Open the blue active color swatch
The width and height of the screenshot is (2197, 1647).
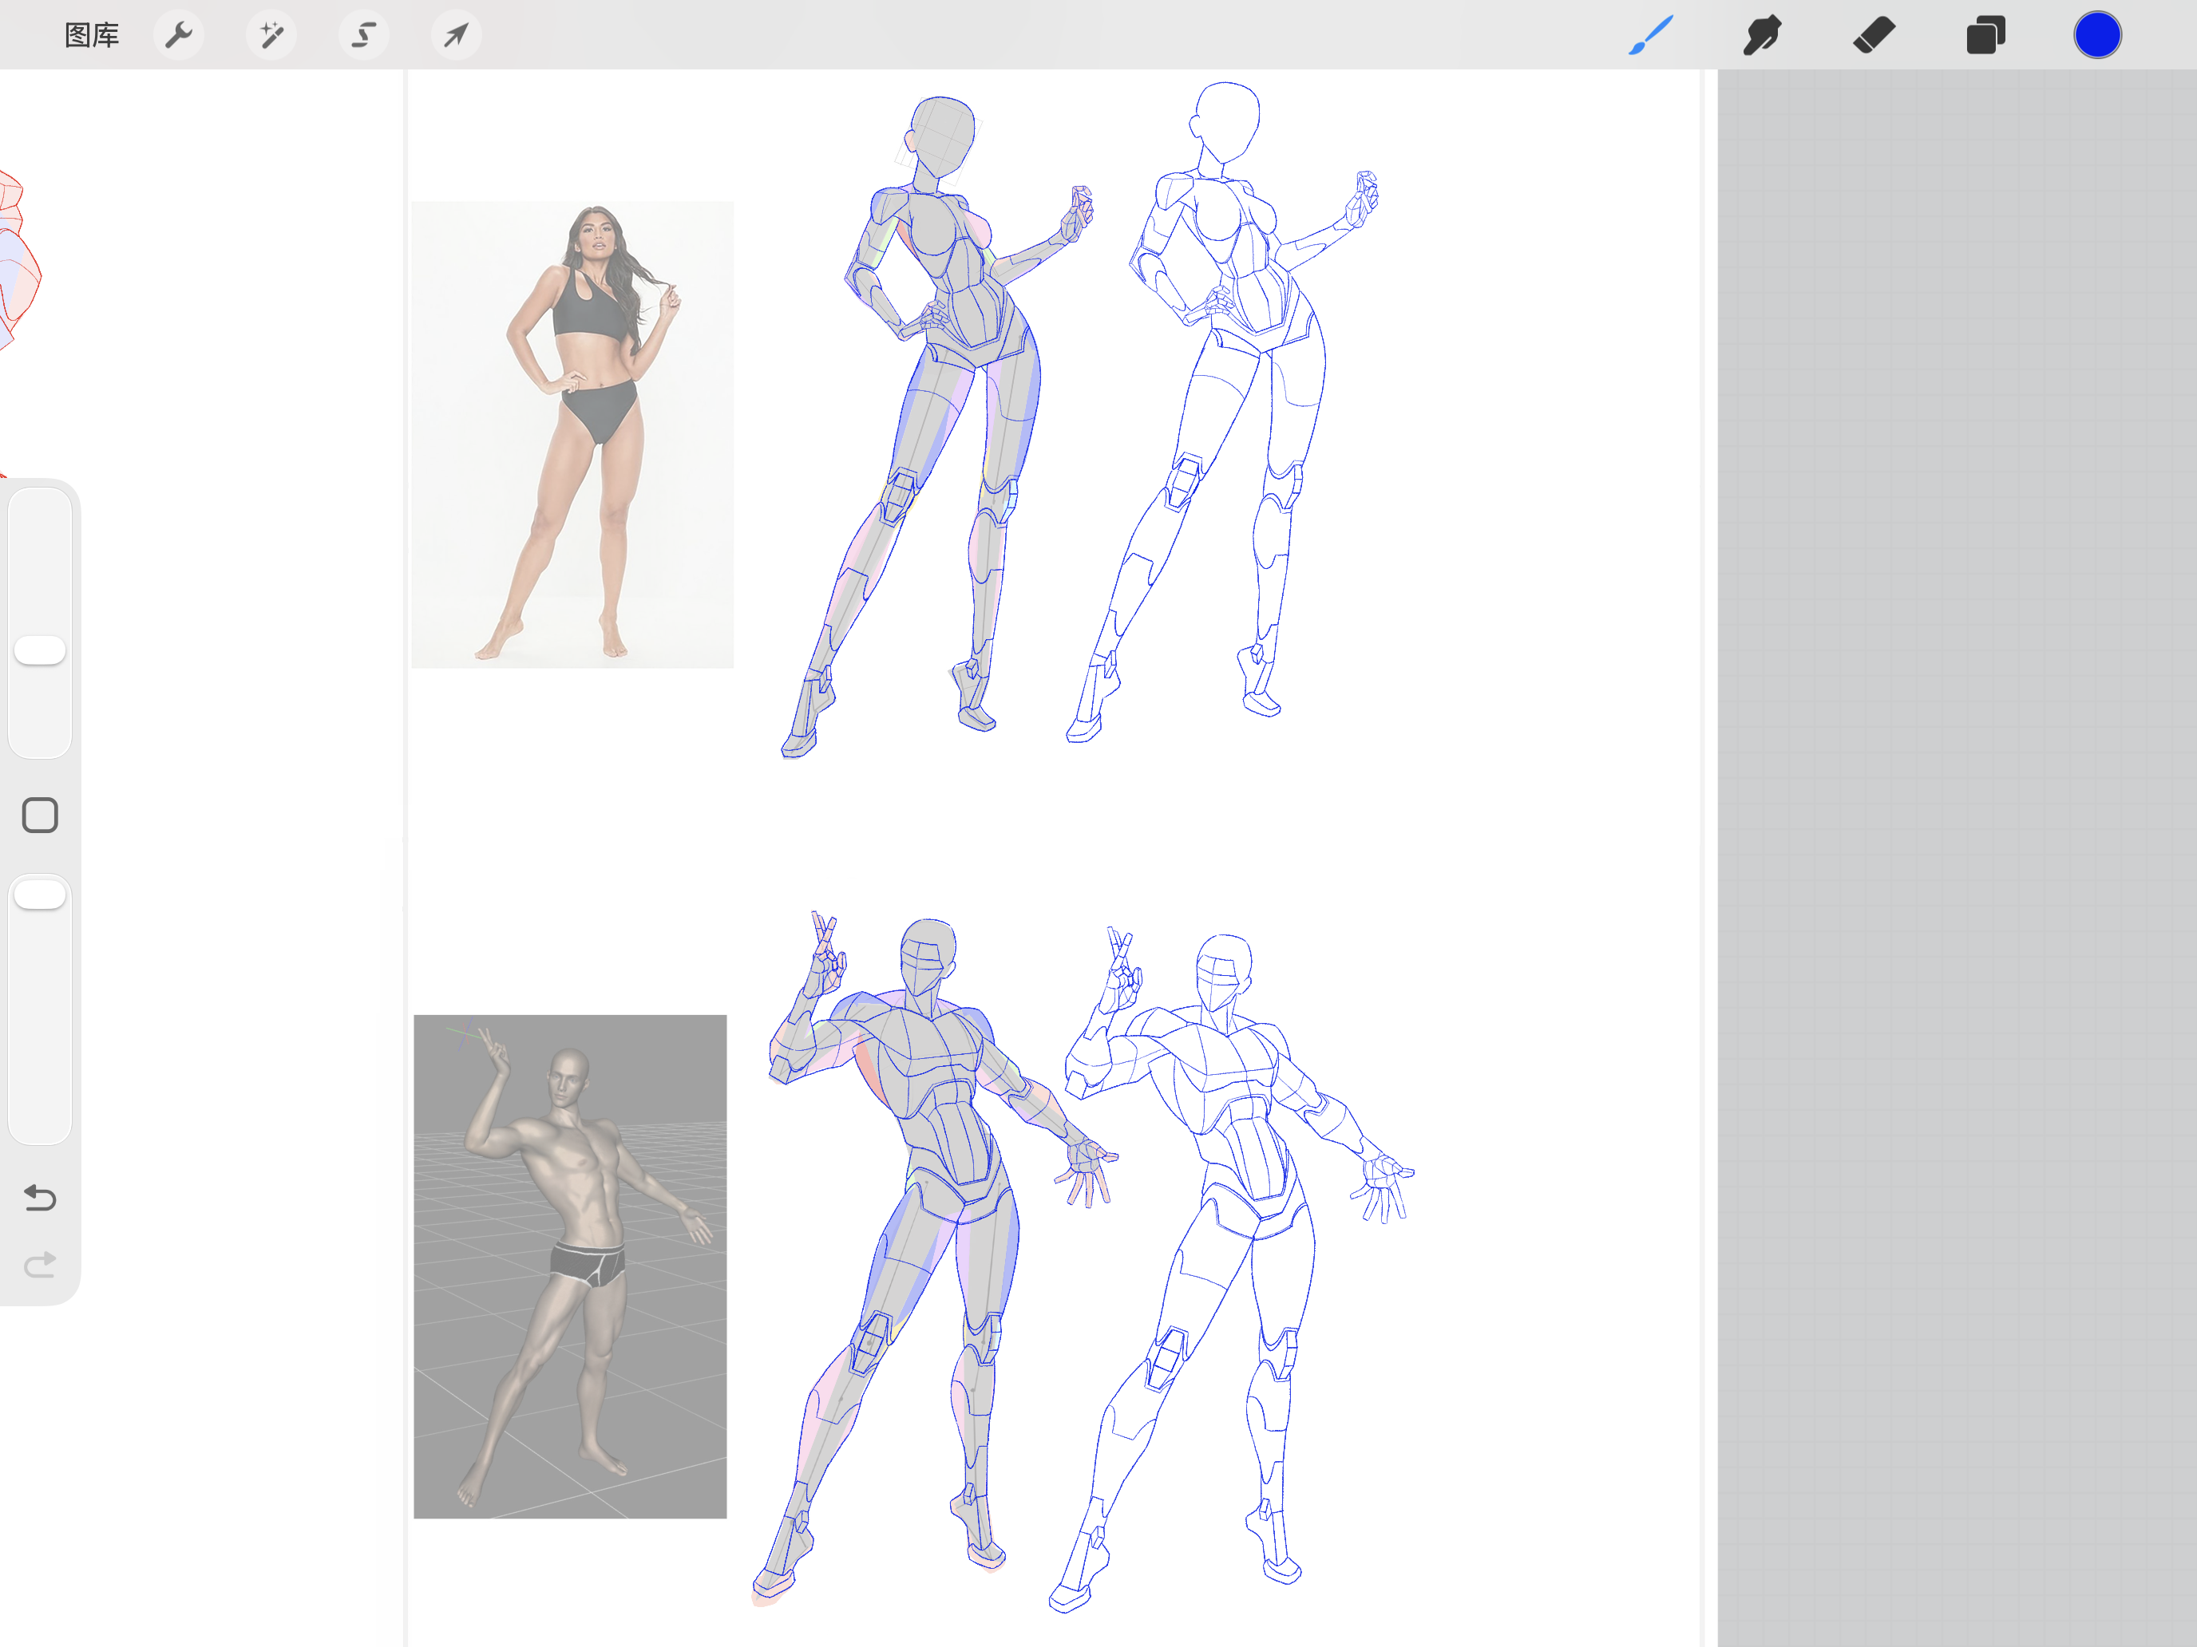click(2096, 36)
